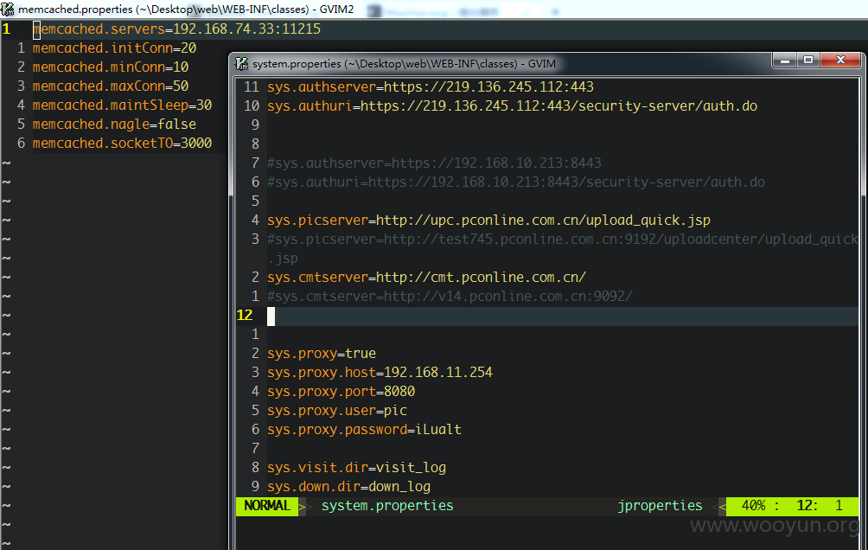Click the NORMAL mode indicator in status line
The image size is (868, 550).
pyautogui.click(x=267, y=506)
